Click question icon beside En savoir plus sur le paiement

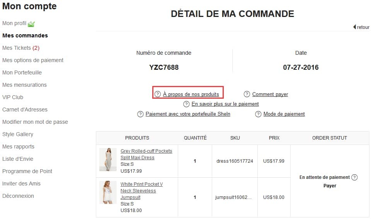tap(186, 104)
